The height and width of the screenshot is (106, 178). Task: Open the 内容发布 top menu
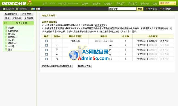(x=96, y=4)
